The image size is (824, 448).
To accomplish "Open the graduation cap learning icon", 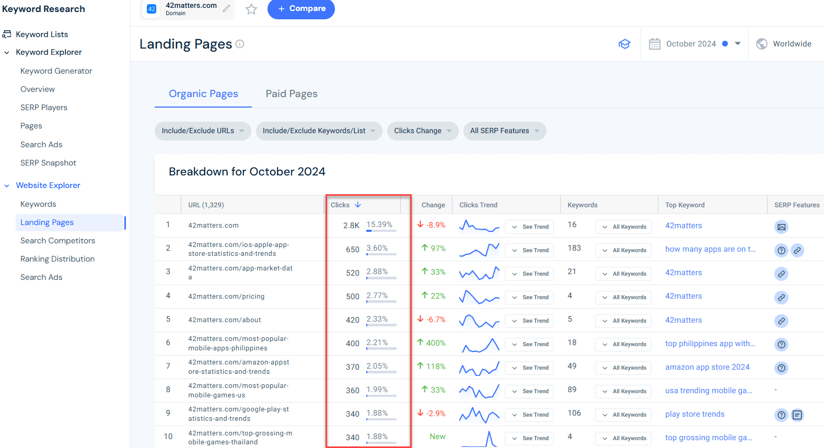I will pyautogui.click(x=624, y=44).
